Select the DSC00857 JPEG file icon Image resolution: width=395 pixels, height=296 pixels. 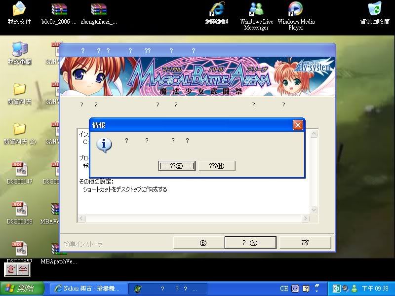[x=20, y=253]
